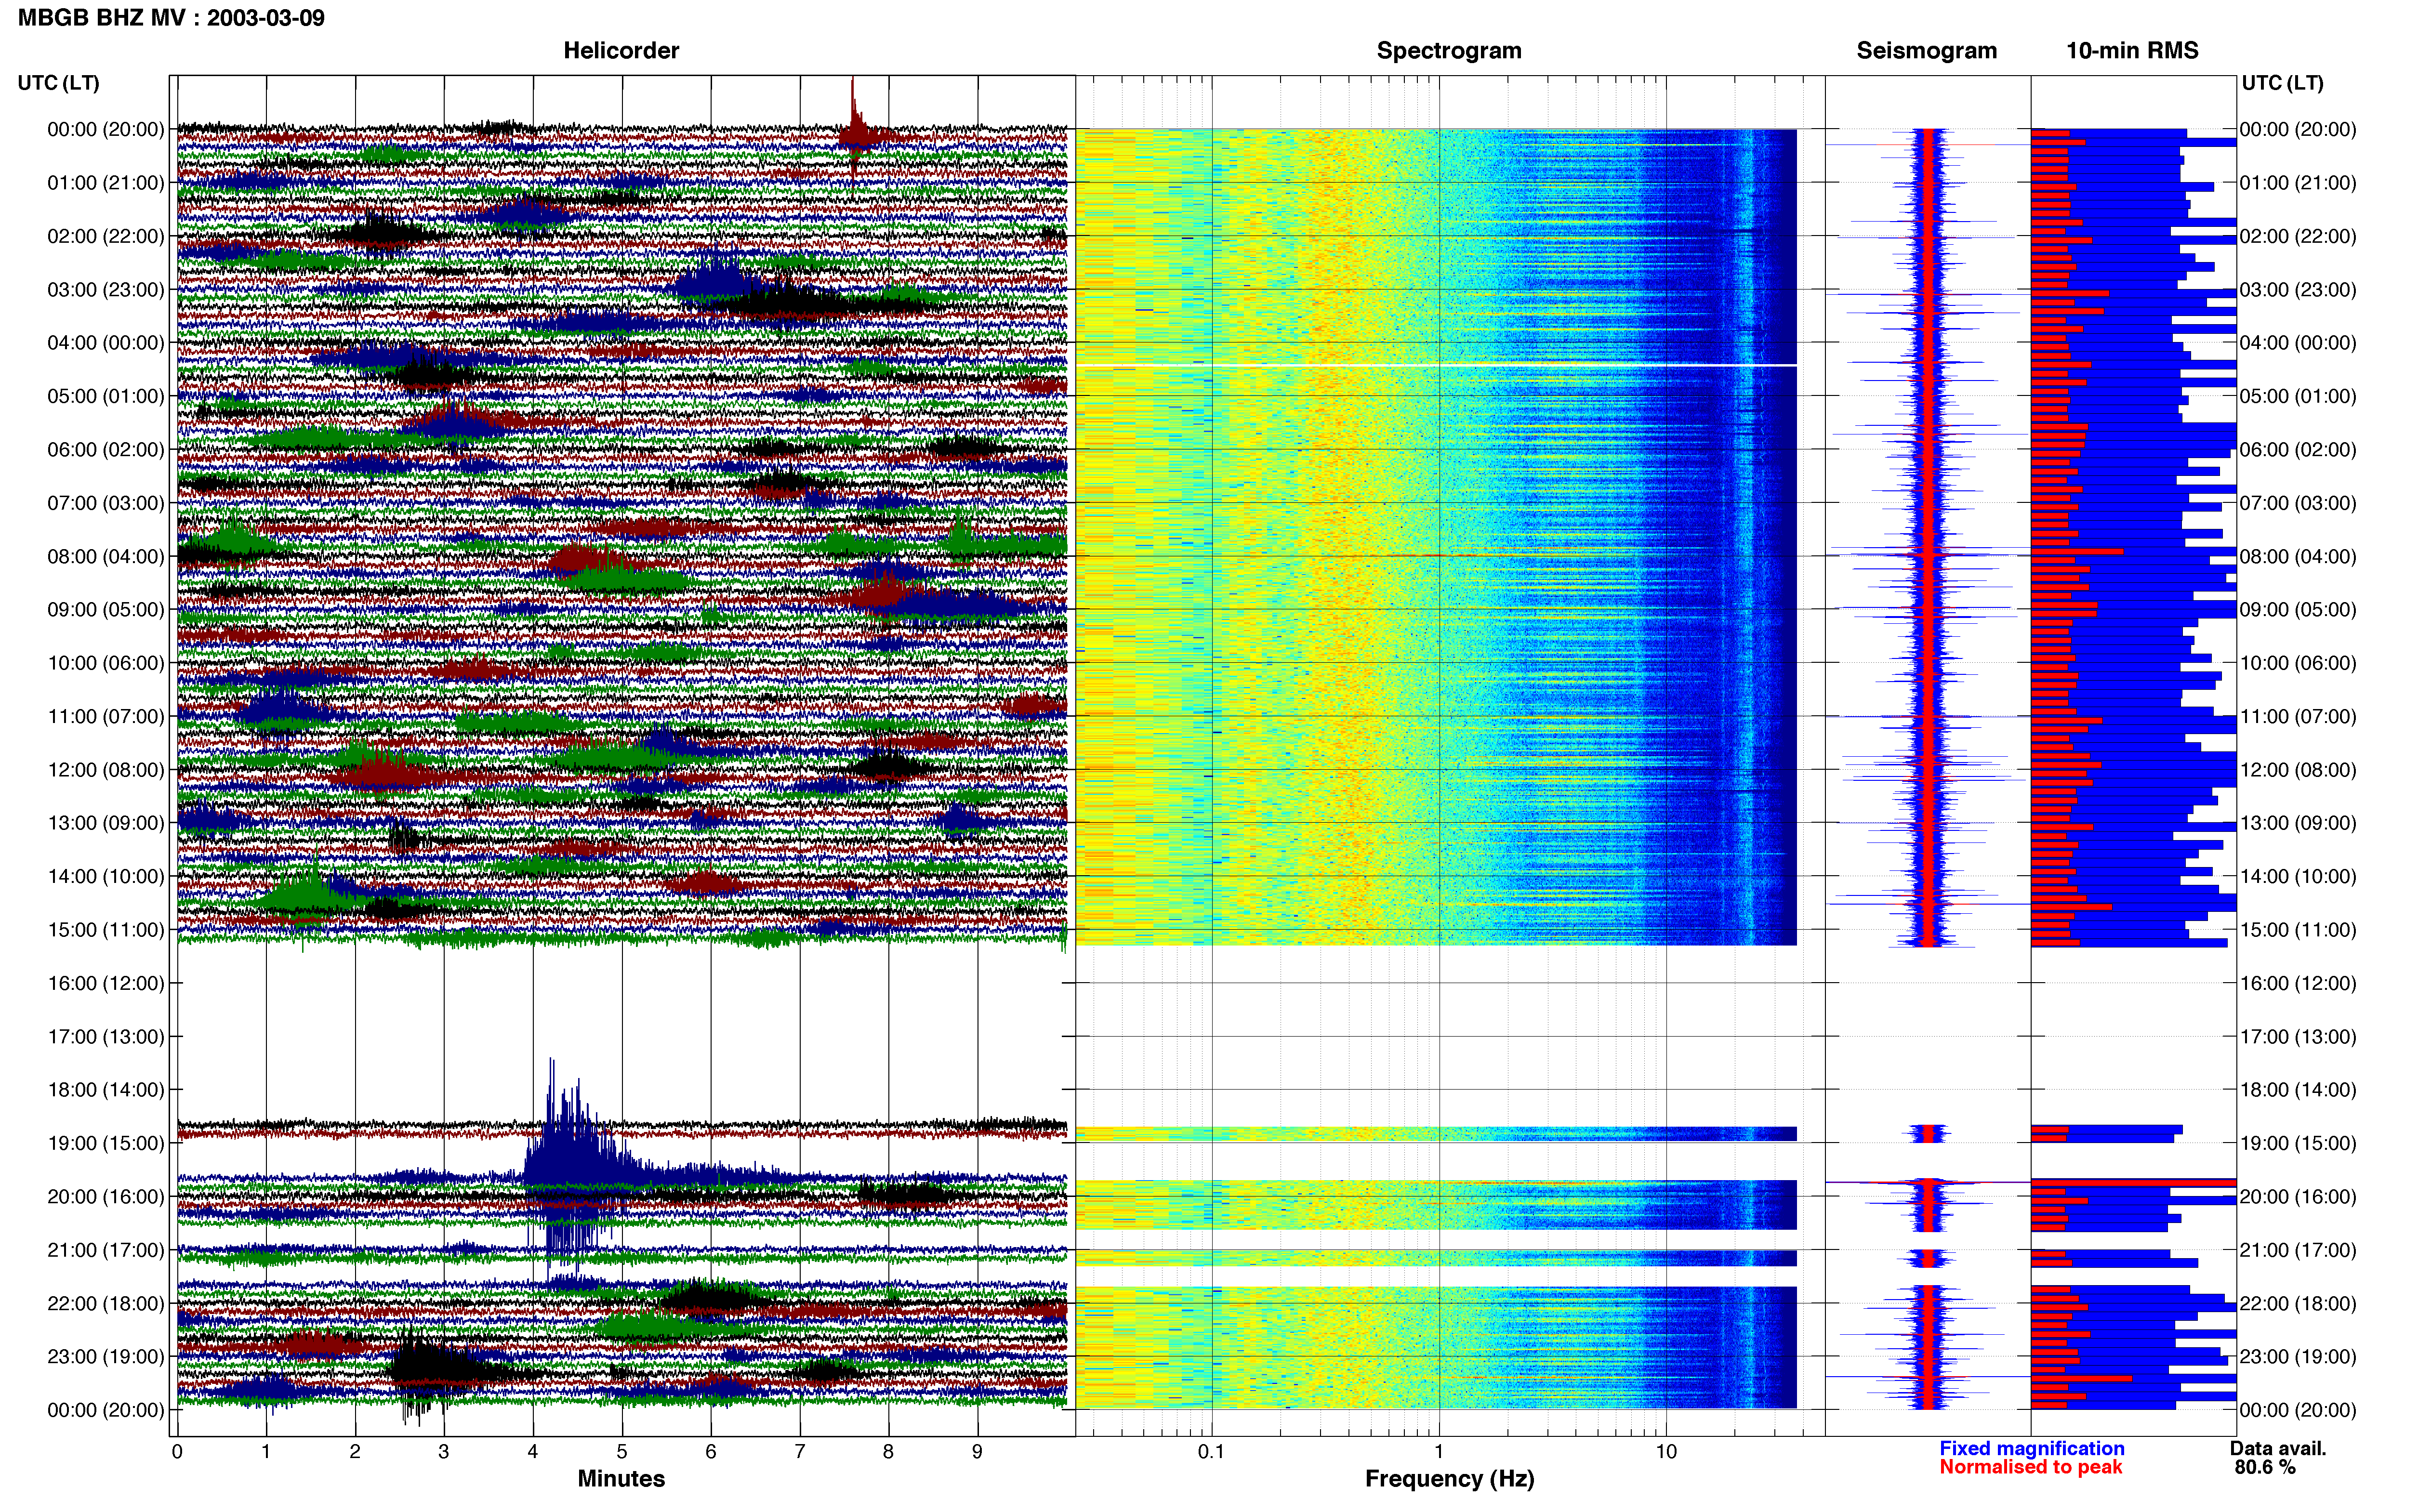Click the right '20:00 (16:00)' time label
2418x1512 pixels.
pyautogui.click(x=2298, y=1197)
